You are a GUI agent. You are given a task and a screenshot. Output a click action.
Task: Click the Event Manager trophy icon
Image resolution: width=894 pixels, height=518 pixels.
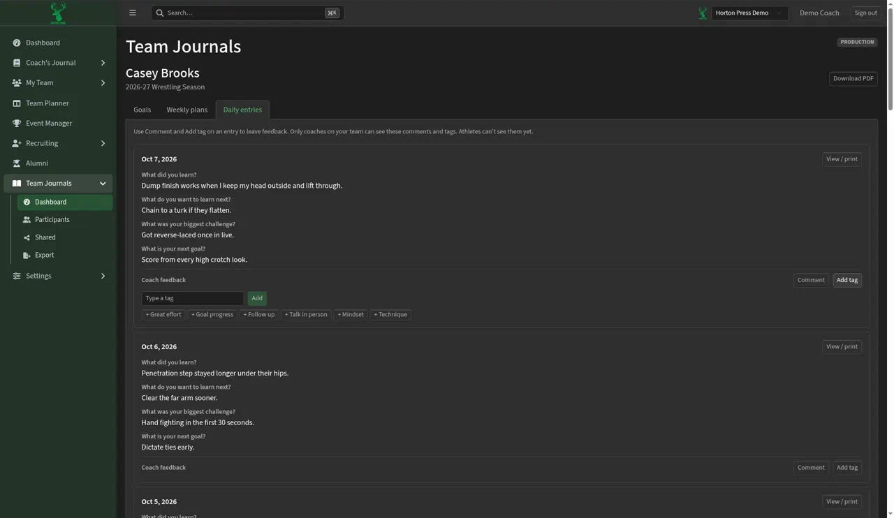point(17,124)
